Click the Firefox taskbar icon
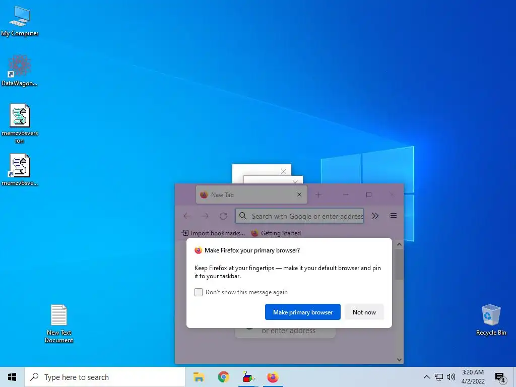Screen dimensions: 516x387 [x=273, y=377]
